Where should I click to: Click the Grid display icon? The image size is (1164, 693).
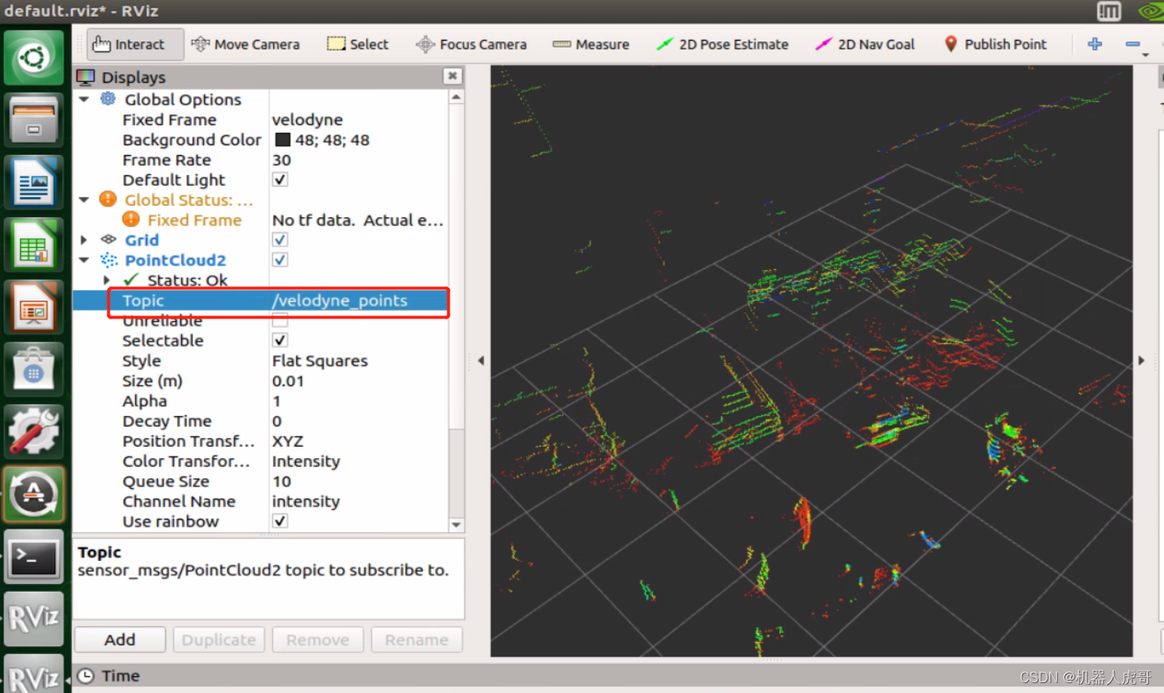(x=109, y=239)
